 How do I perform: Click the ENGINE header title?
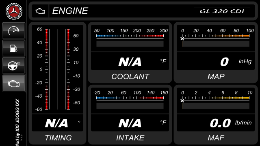click(70, 11)
